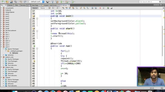
Task: Click the New Project toolbar icon
Action: [x=7, y=2]
